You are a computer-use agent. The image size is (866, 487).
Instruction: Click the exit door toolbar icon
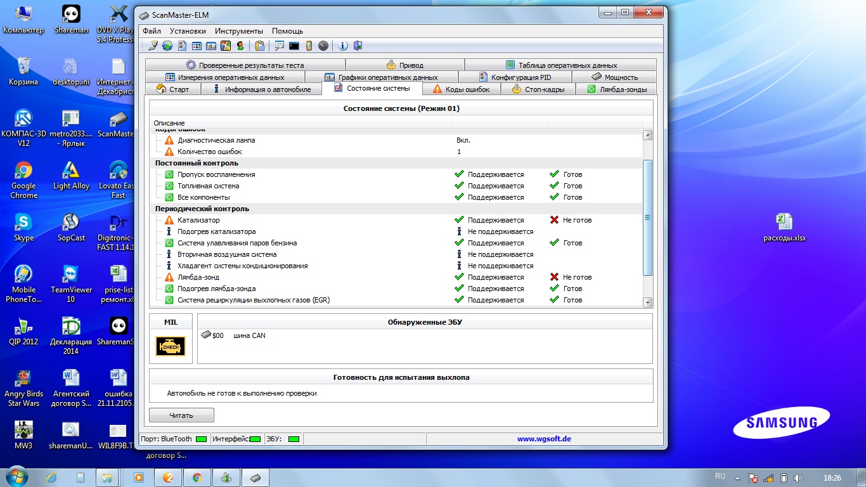click(358, 46)
